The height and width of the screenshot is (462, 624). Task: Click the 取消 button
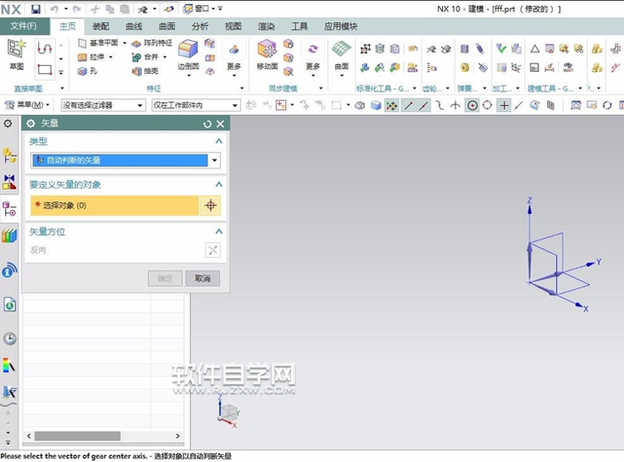[x=202, y=279]
